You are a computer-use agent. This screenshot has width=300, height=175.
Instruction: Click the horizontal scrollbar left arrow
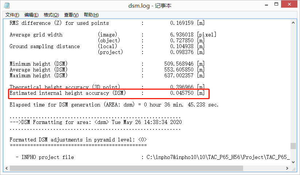tap(7, 168)
